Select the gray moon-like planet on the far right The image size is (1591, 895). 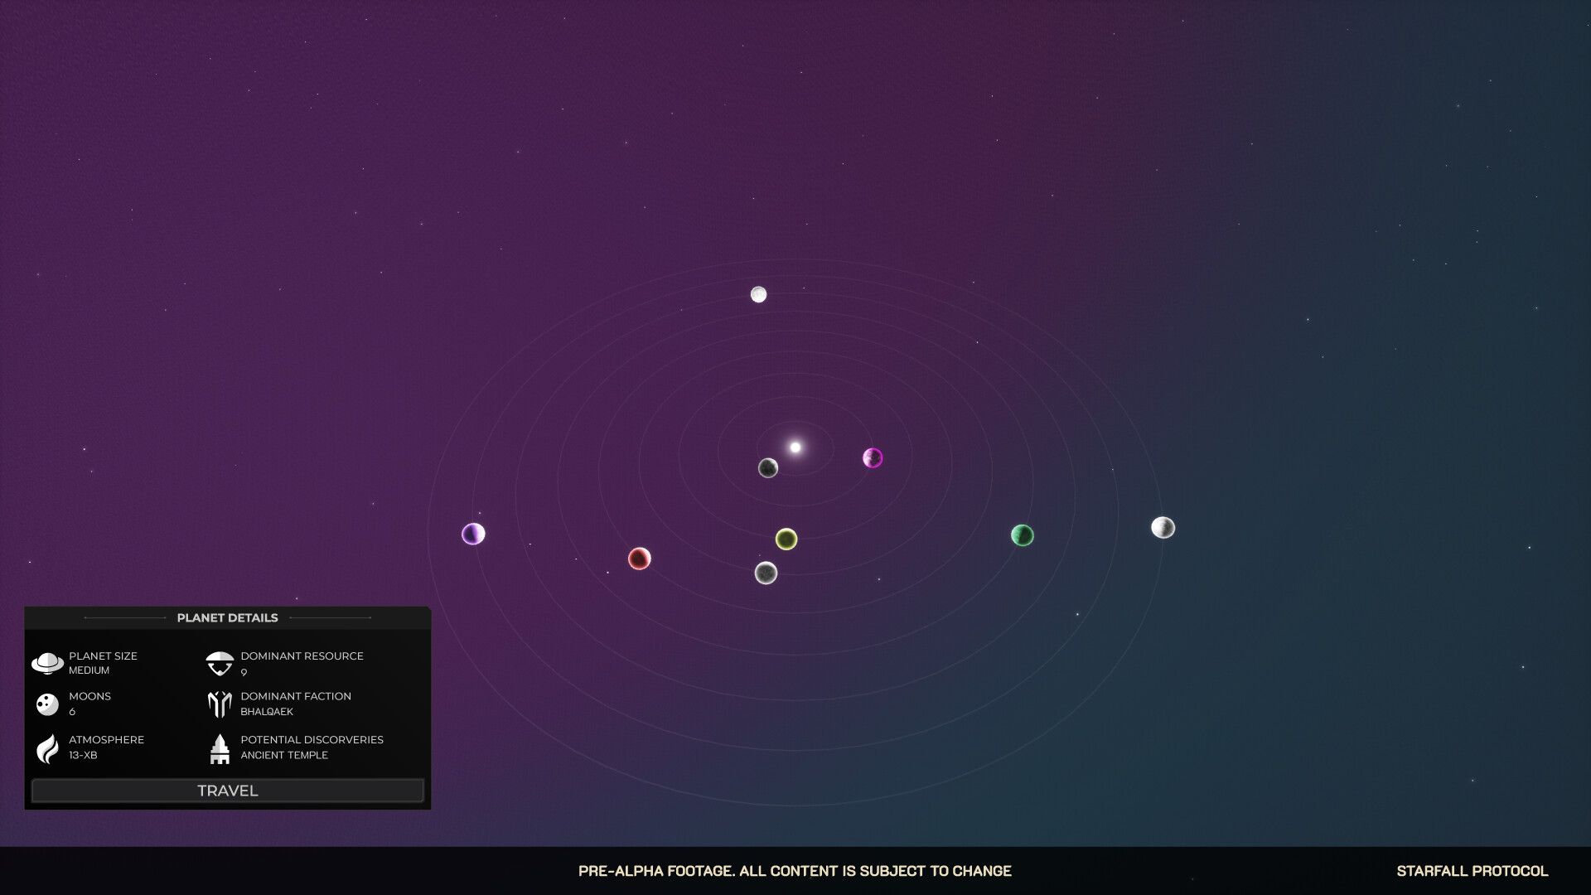click(1163, 526)
